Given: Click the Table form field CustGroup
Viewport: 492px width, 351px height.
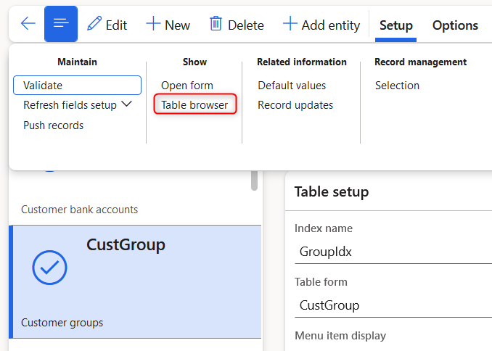Looking at the screenshot, I should click(x=392, y=305).
